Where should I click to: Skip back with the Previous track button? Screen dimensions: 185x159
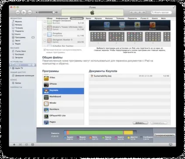pyautogui.click(x=17, y=13)
